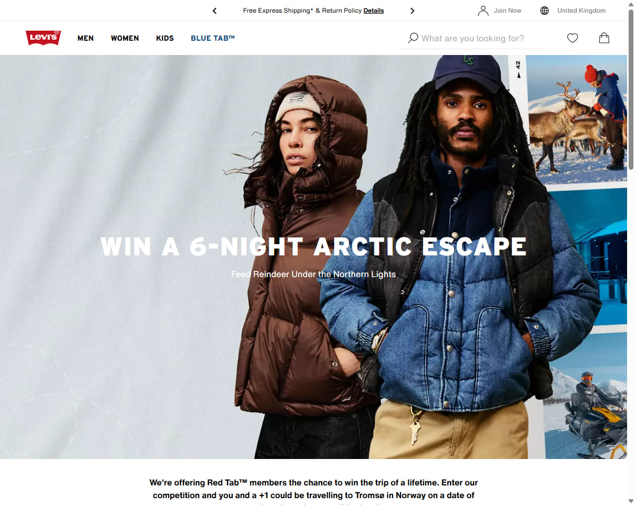Image resolution: width=635 pixels, height=505 pixels.
Task: Show previous promo banner message
Action: 215,11
